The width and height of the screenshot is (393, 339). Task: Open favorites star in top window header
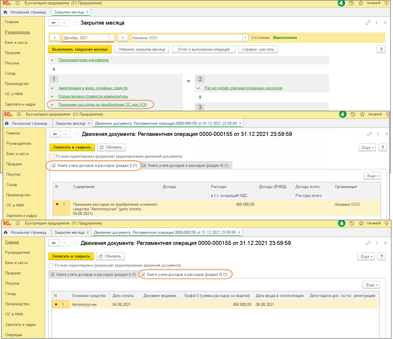coord(361,3)
